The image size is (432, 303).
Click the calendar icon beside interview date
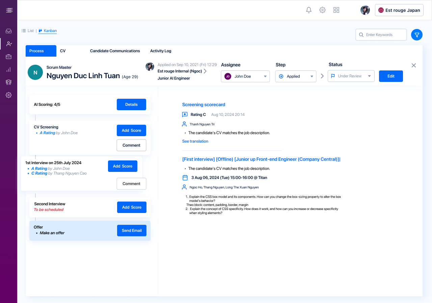pos(185,177)
